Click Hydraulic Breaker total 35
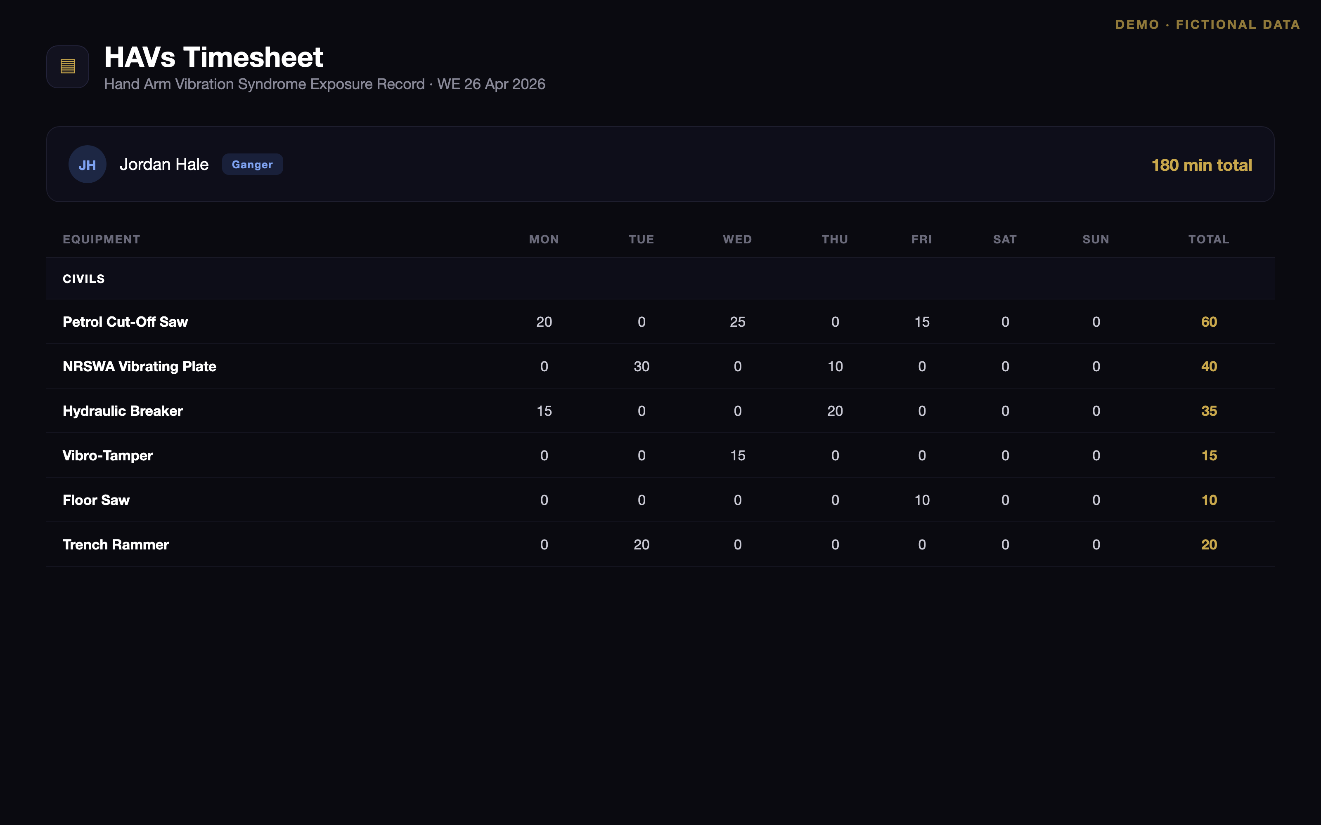The width and height of the screenshot is (1321, 825). point(1209,411)
